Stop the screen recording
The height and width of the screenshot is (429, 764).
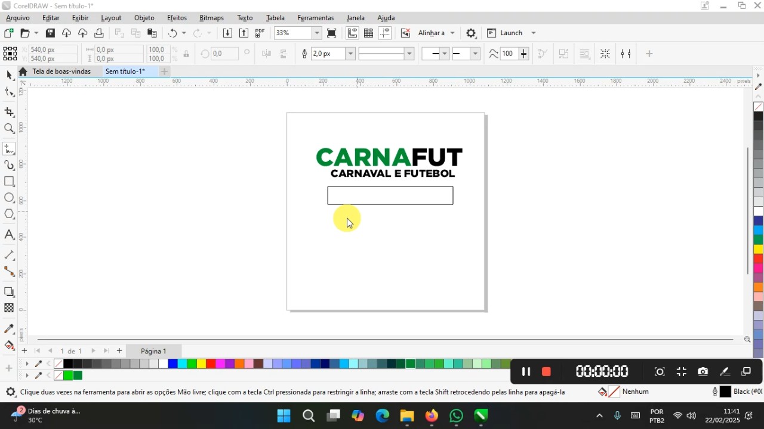pyautogui.click(x=546, y=372)
